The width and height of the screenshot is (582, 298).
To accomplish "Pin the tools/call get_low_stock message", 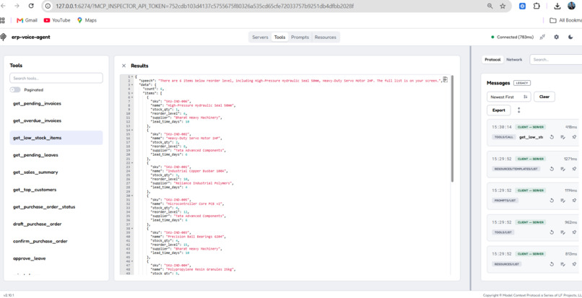I will [574, 137].
